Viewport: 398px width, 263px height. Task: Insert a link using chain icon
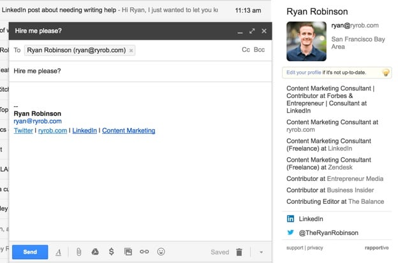tap(144, 252)
